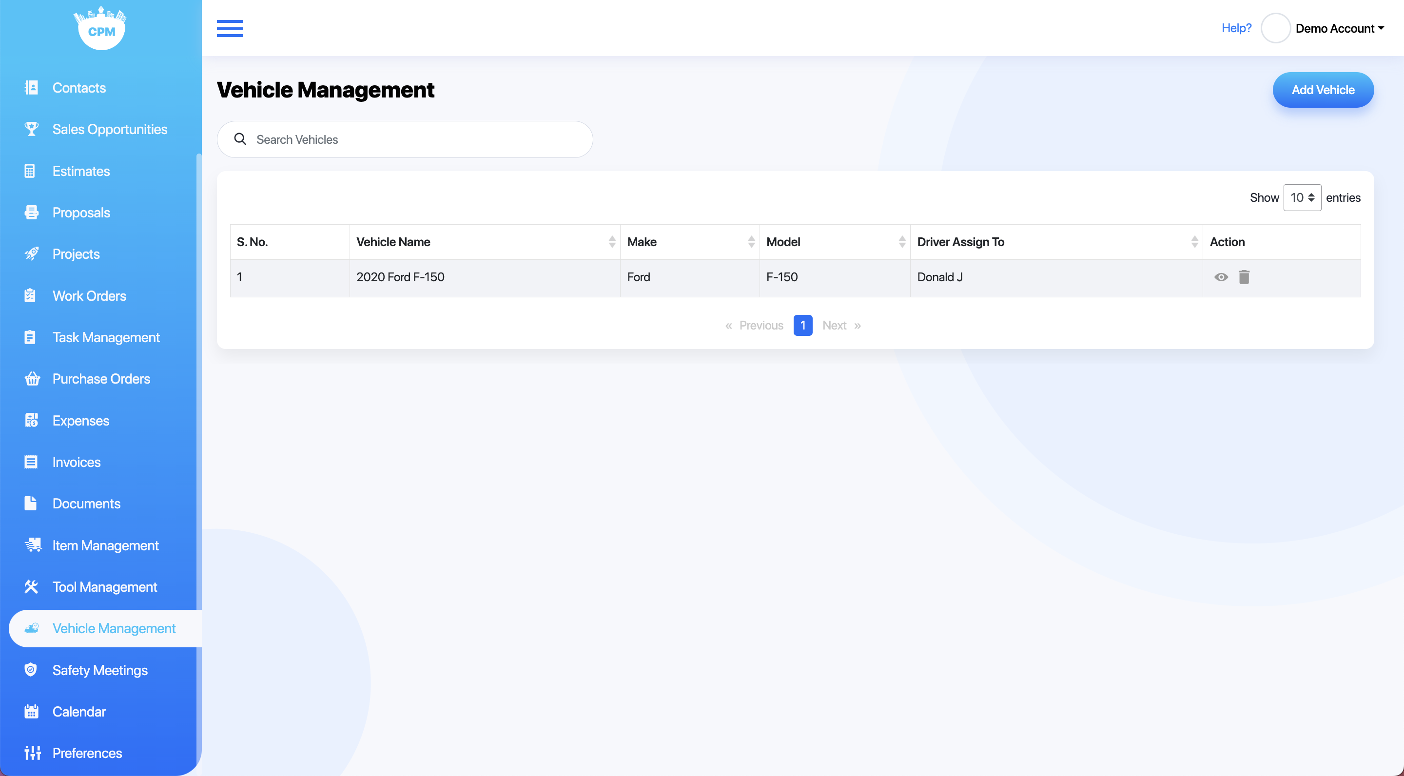Click the '2020 Ford F-150' vehicle name cell

[x=485, y=277]
